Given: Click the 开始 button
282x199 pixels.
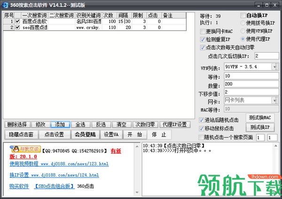Looking at the screenshot, I should coord(135,134).
